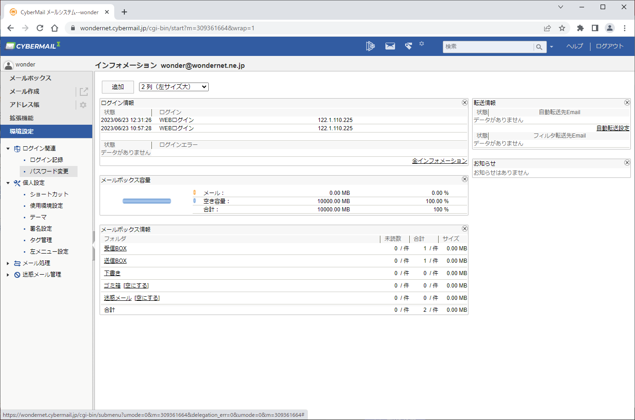Click the search magnifier icon
This screenshot has width=635, height=420.
pyautogui.click(x=540, y=47)
